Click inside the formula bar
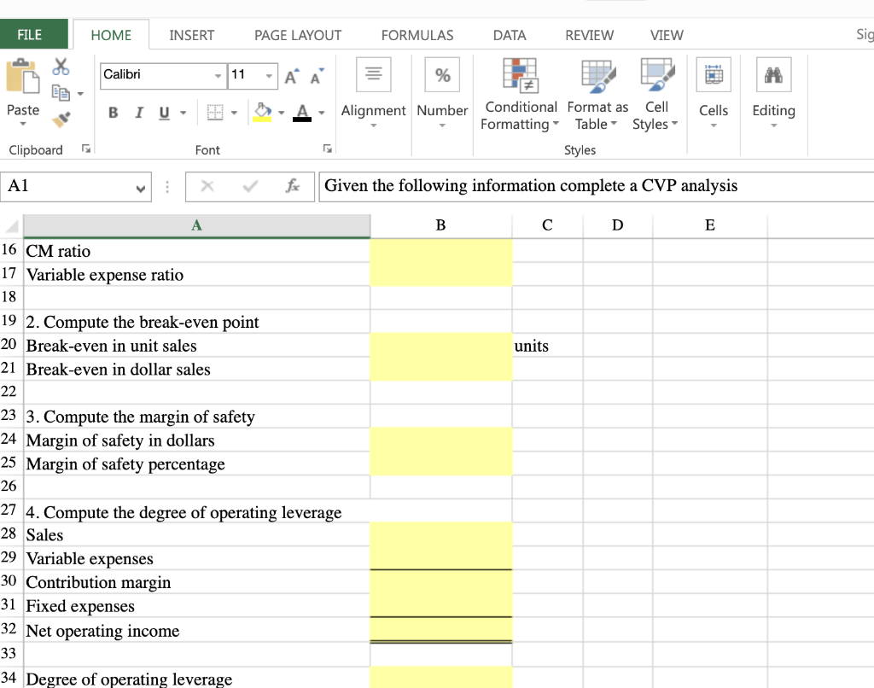The height and width of the screenshot is (688, 874). (x=512, y=185)
